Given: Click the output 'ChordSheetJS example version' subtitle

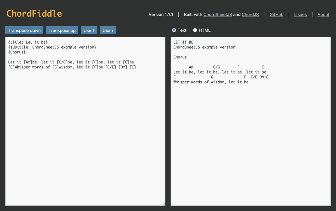Looking at the screenshot, I should [204, 47].
